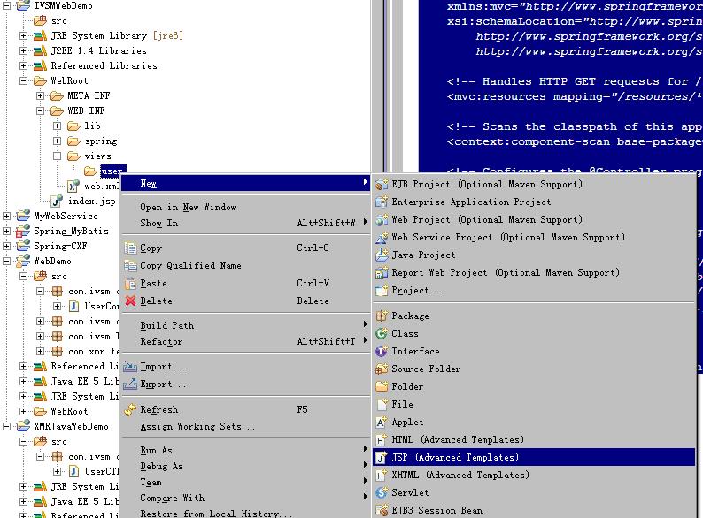The width and height of the screenshot is (703, 518).
Task: Expand J2EE 1.4 Libraries node
Action: pos(23,50)
